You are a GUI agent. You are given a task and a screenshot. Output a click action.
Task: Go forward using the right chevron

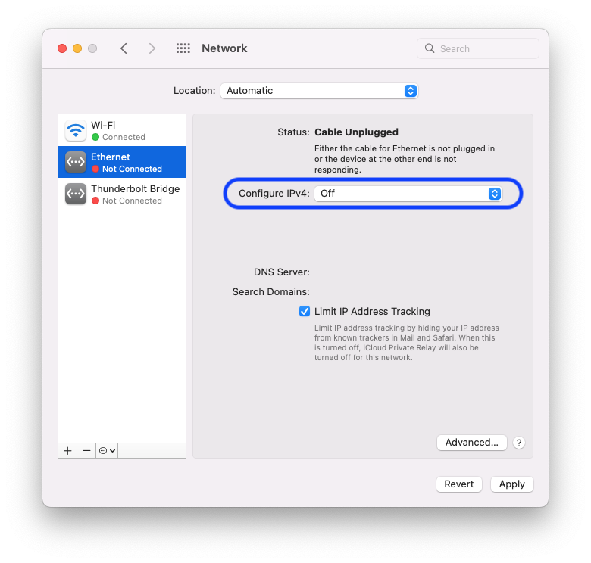pos(152,48)
